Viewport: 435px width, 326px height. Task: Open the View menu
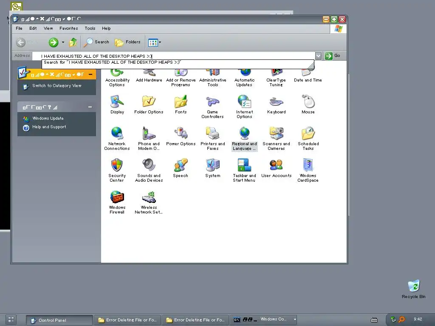click(x=48, y=28)
